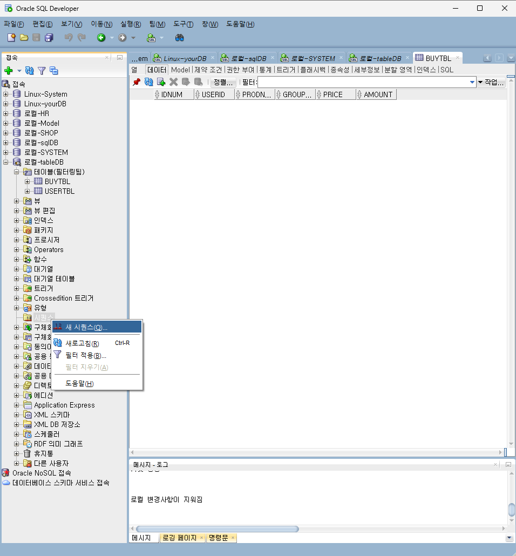Screen dimensions: 516x556
Task: Click the log panel vertical scrollbar thumb
Action: point(511,510)
